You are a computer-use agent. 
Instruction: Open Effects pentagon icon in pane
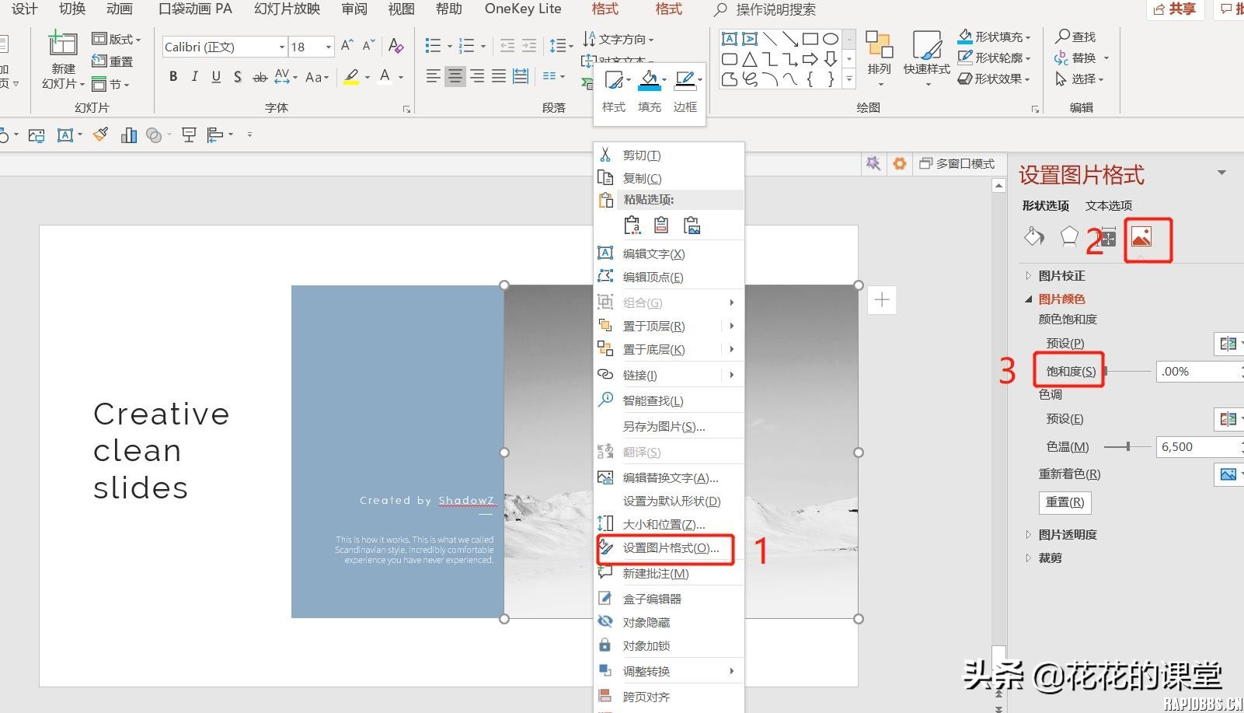(1070, 236)
